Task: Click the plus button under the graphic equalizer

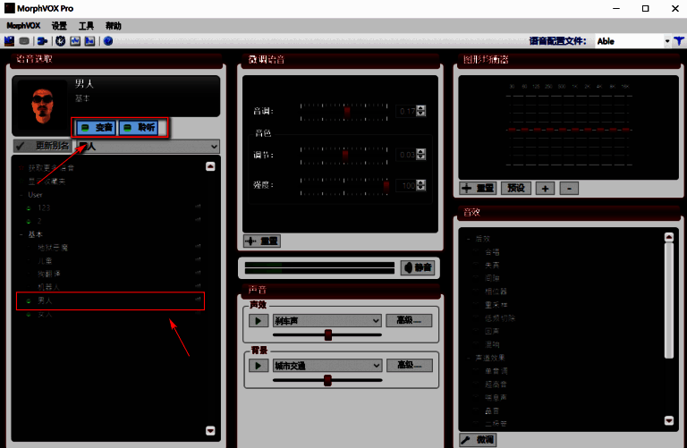Action: [546, 189]
